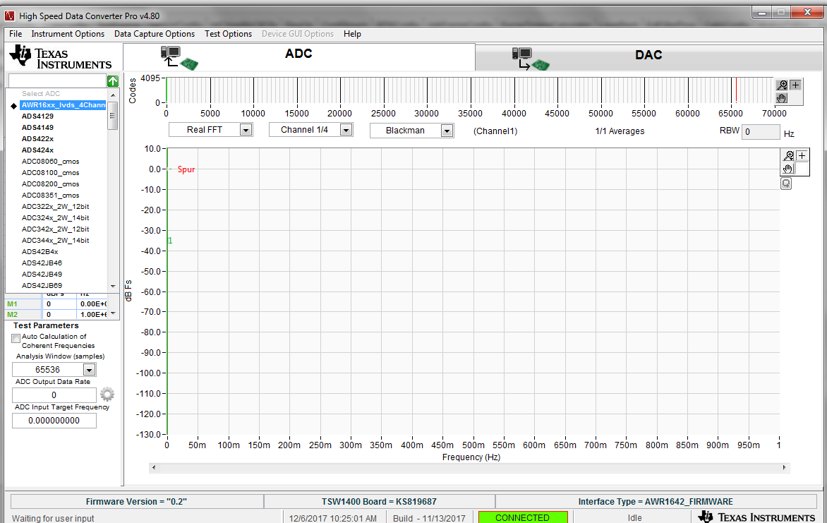Click the ADC Input Target Frequency field

tap(54, 421)
